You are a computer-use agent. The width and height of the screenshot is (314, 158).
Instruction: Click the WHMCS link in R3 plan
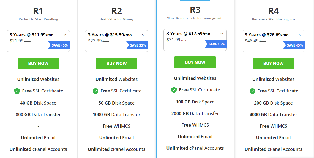tap(200, 125)
